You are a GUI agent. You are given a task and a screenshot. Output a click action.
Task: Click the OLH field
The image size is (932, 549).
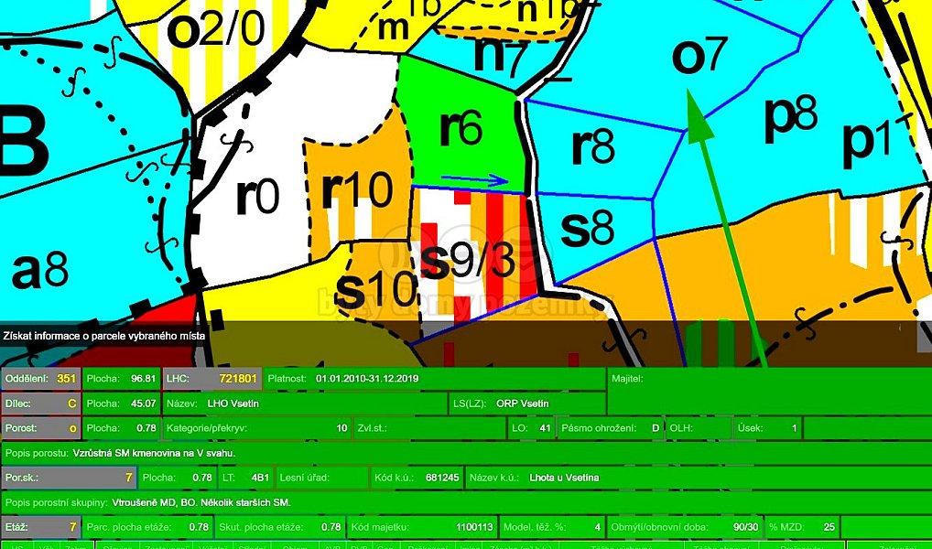[x=699, y=428]
